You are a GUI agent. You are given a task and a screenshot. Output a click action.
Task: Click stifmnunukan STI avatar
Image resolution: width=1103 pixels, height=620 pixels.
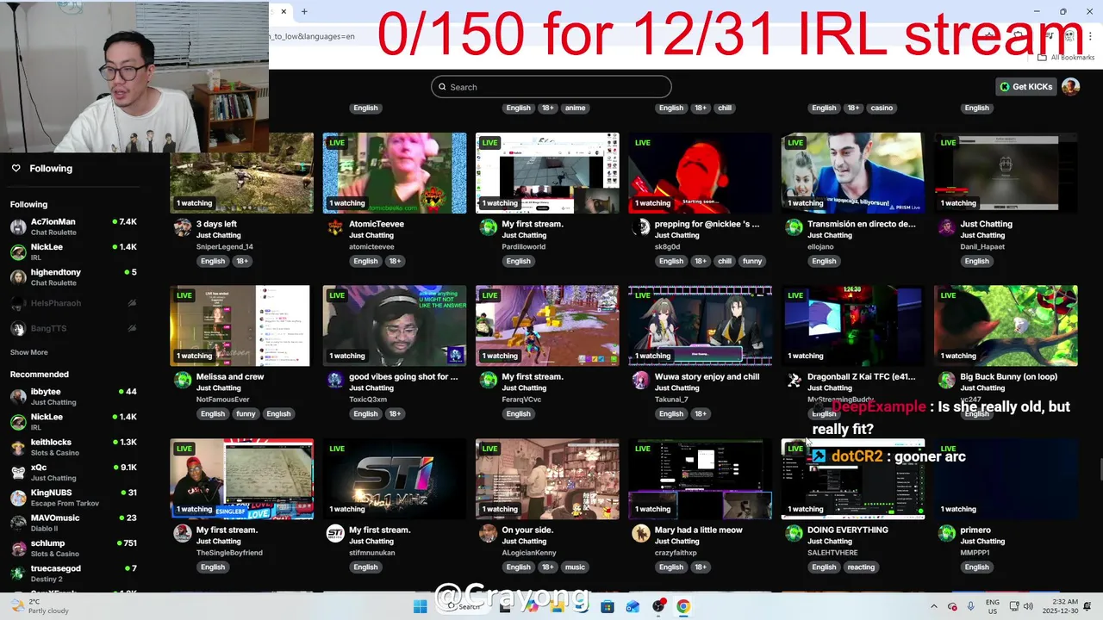click(x=335, y=533)
